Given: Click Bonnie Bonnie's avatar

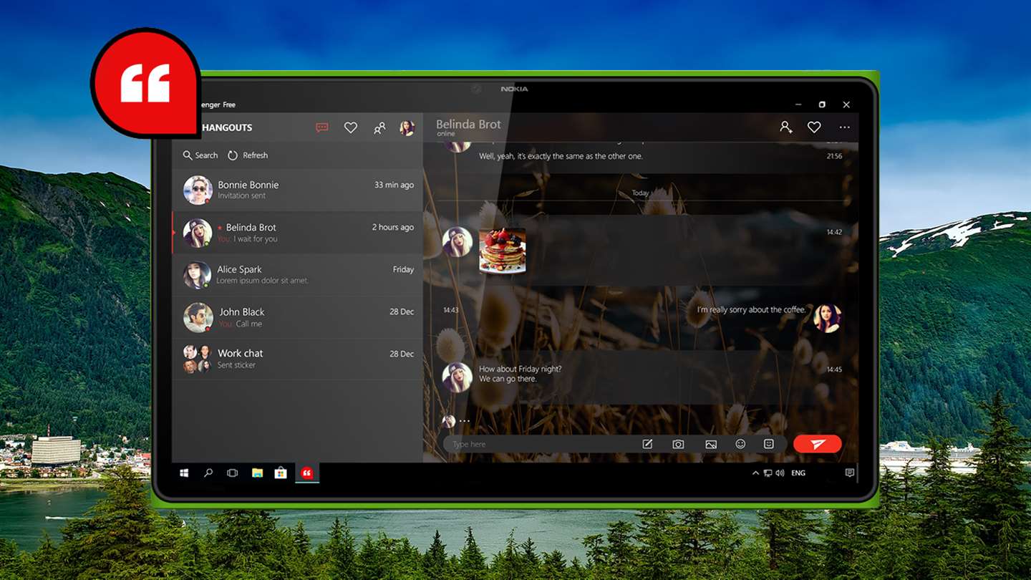Looking at the screenshot, I should (x=197, y=190).
